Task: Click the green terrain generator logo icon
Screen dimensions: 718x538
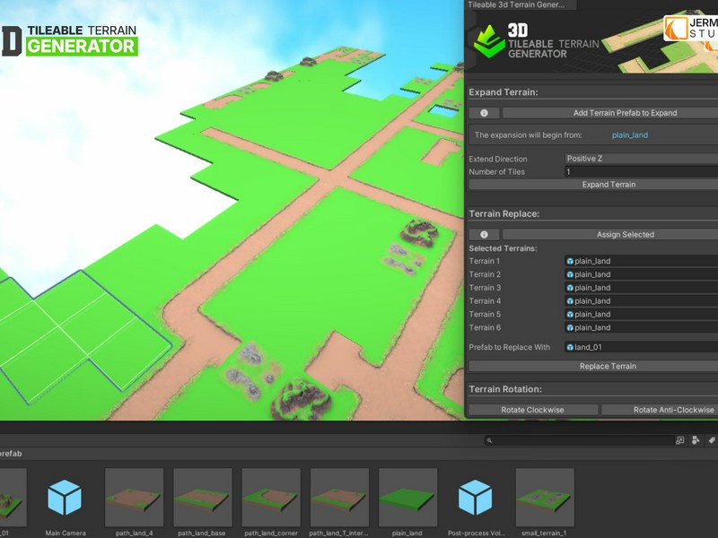Action: point(488,41)
